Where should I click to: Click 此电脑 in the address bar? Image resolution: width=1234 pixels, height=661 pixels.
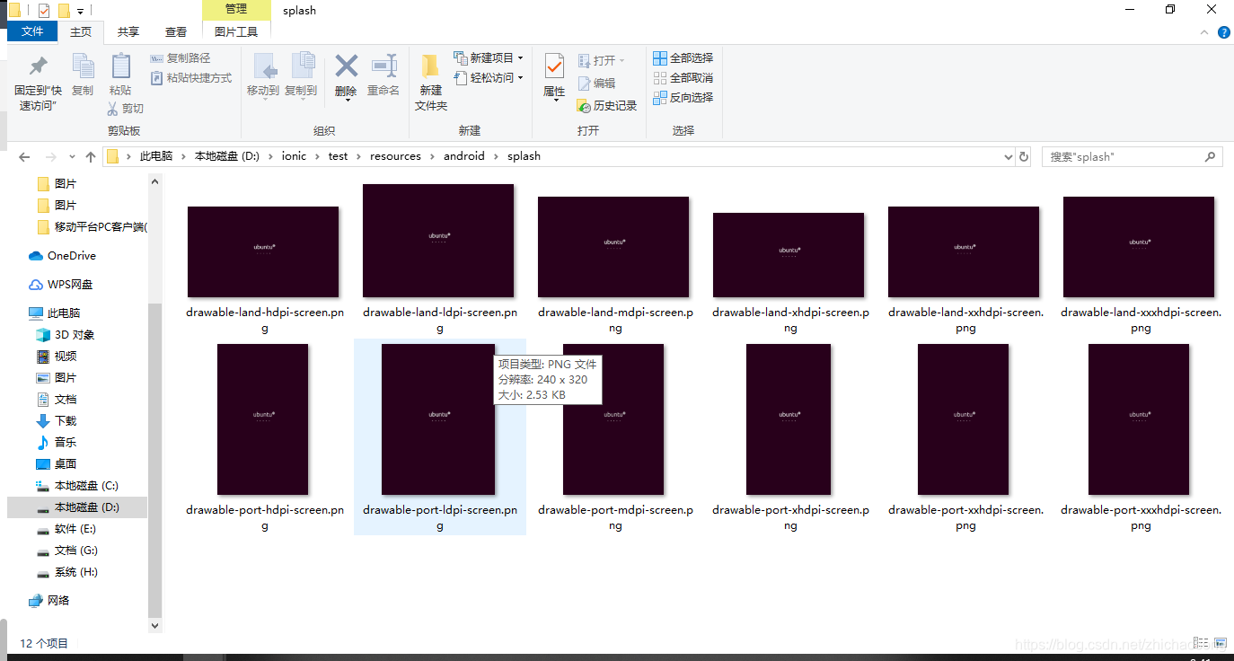click(156, 156)
